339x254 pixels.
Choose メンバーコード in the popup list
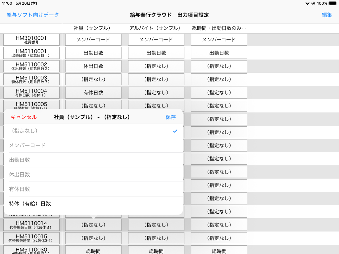(93, 146)
